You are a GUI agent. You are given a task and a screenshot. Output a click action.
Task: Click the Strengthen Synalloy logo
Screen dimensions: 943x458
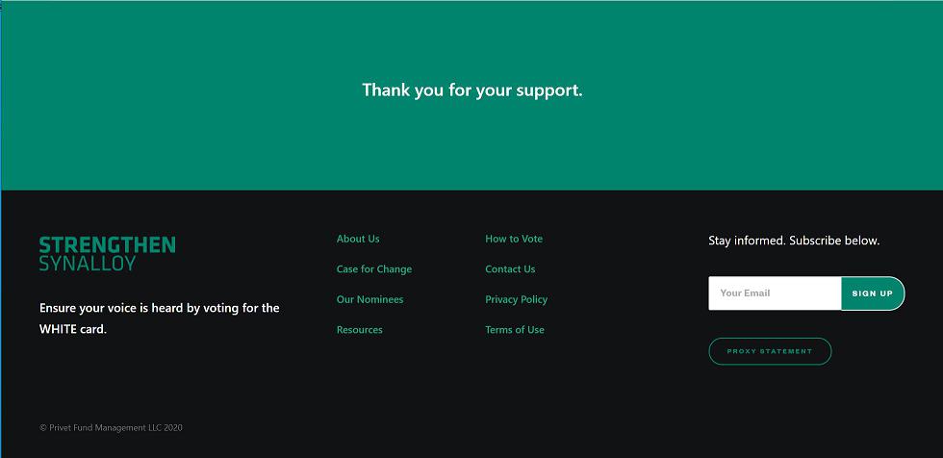107,253
